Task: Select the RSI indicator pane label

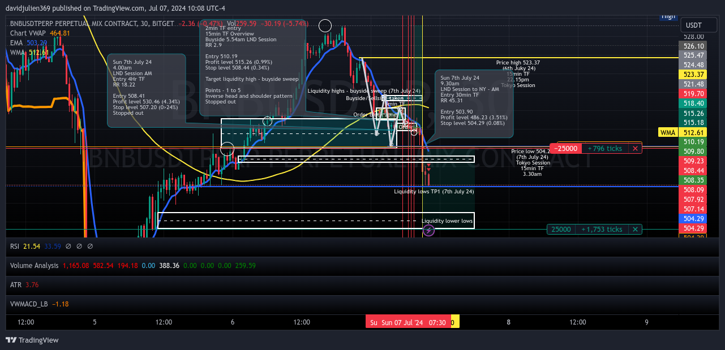Action: coord(15,247)
